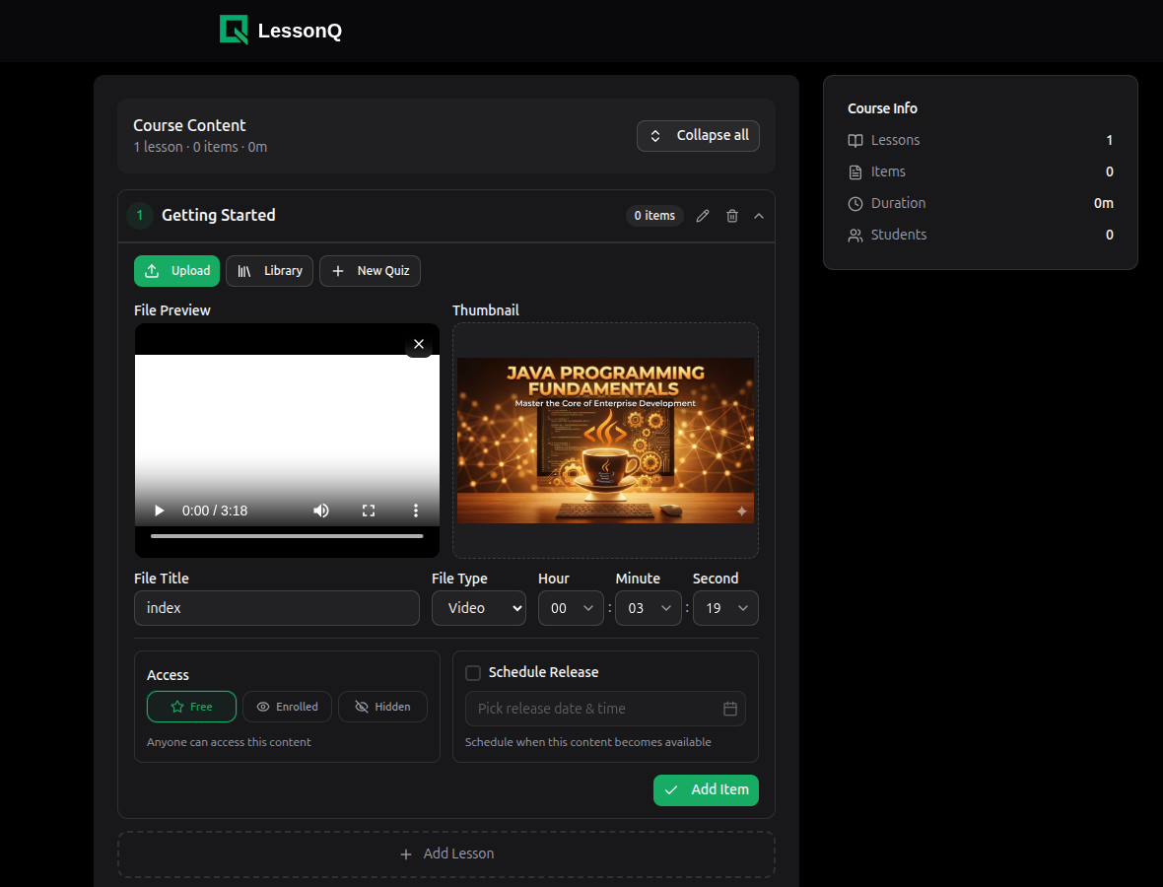Click Collapse all in Course Content
This screenshot has height=887, width=1163.
point(698,135)
